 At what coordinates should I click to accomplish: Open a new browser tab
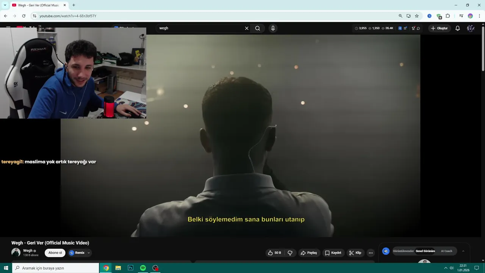[x=74, y=5]
